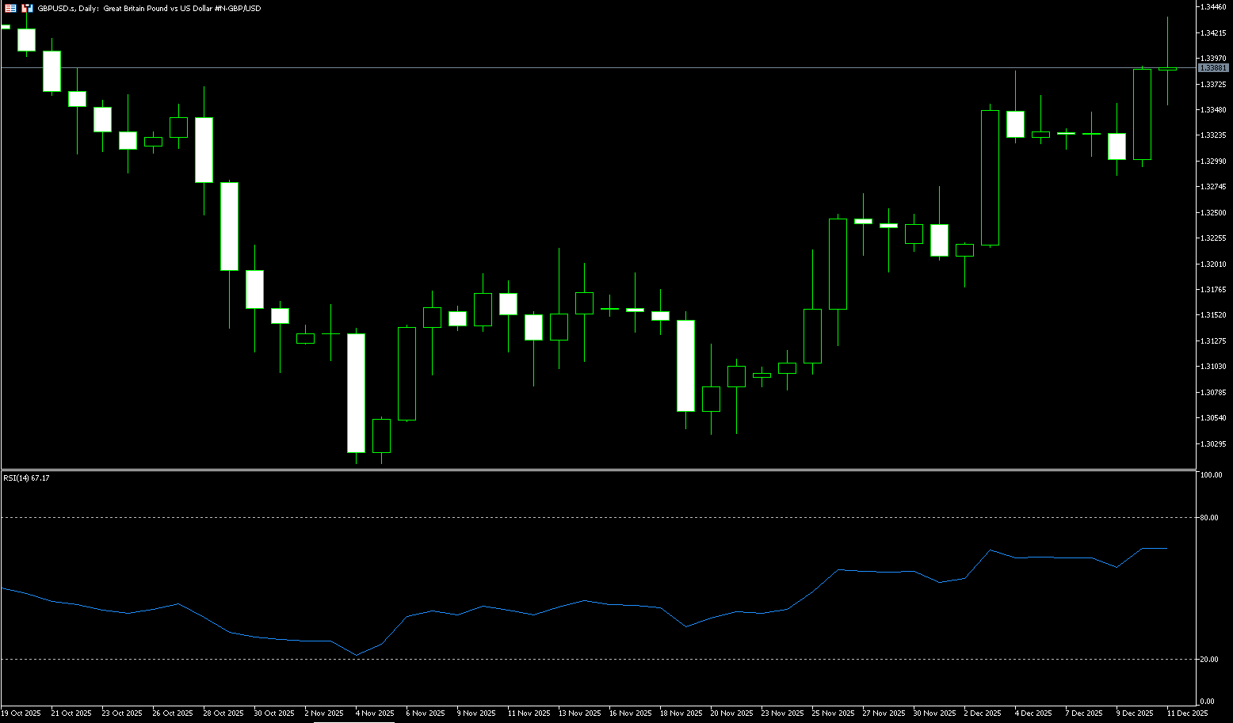Click the tall bullish candle after 2 Dec
The width and height of the screenshot is (1233, 723).
point(990,178)
